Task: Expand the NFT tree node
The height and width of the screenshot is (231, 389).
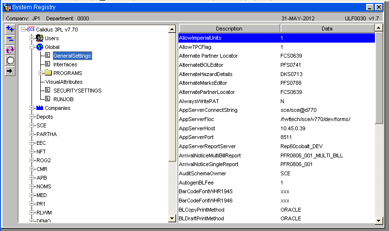Action: (x=32, y=152)
